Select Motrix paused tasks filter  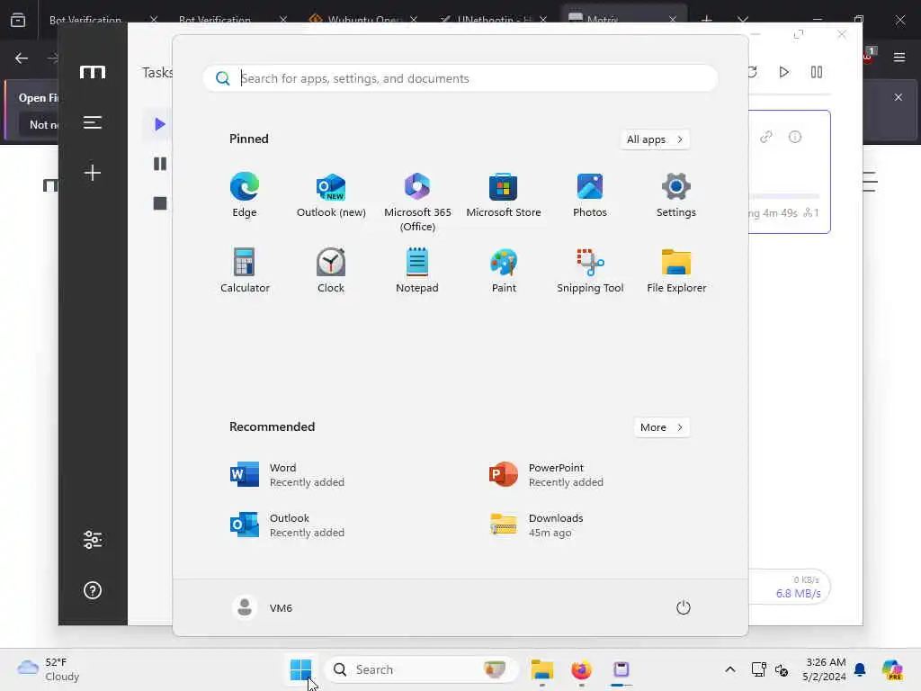[x=159, y=164]
